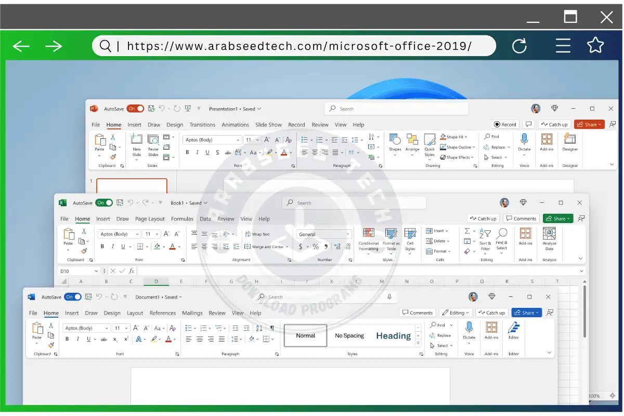The image size is (624, 416).
Task: Click Dictate microphone in Word ribbon
Action: pyautogui.click(x=469, y=327)
